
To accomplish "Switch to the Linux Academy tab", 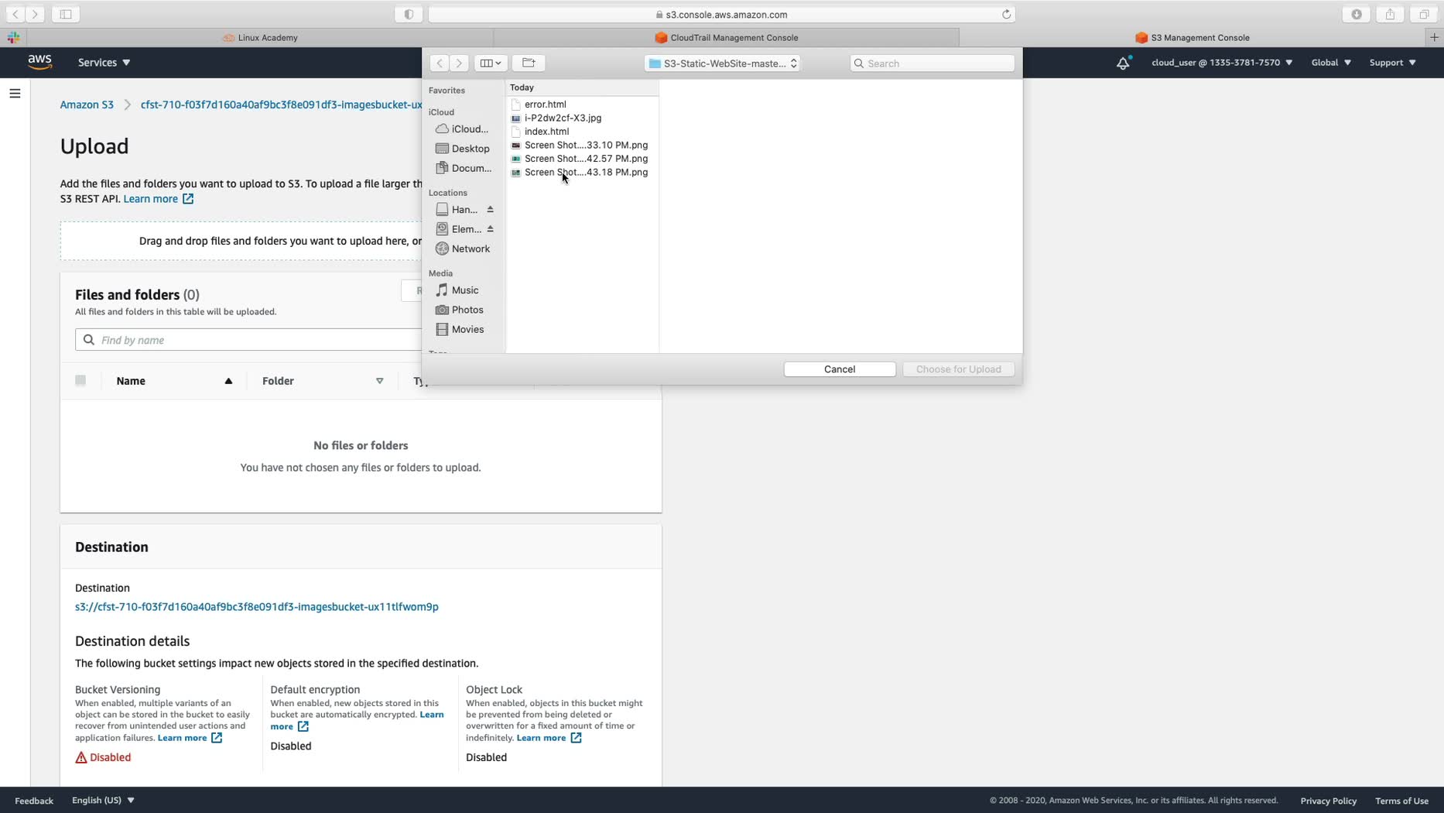I will 260,37.
